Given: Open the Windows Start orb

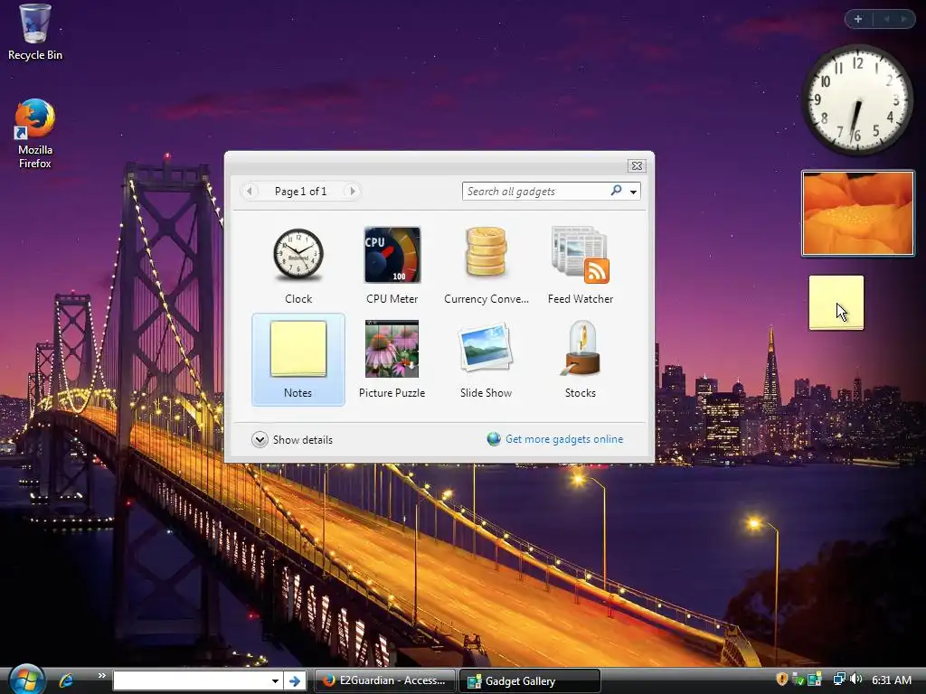Looking at the screenshot, I should pyautogui.click(x=26, y=679).
